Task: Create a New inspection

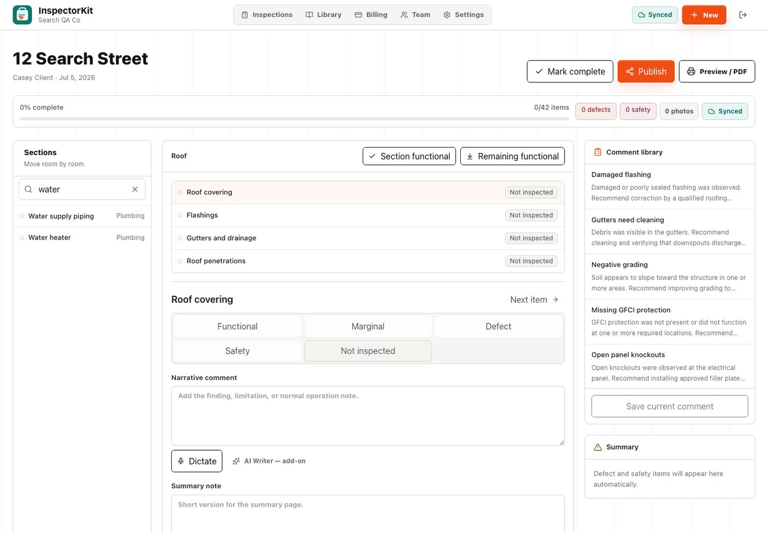Action: [704, 15]
